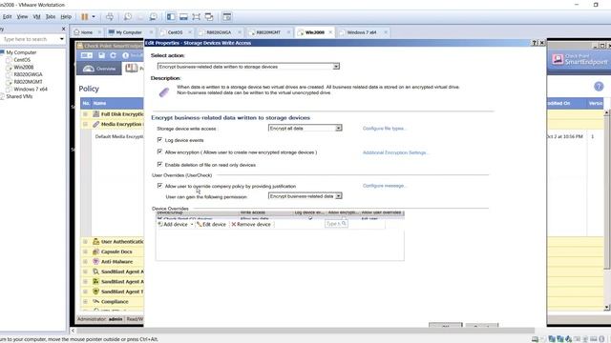Toggle the VMware library sidebar view icon
This screenshot has width=611, height=343.
coord(171,17)
